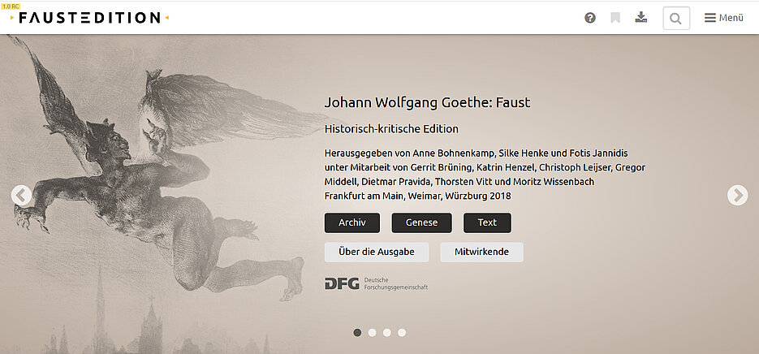
Task: Click the Deutsche Forschungsgemeinschaft text
Action: (x=395, y=284)
